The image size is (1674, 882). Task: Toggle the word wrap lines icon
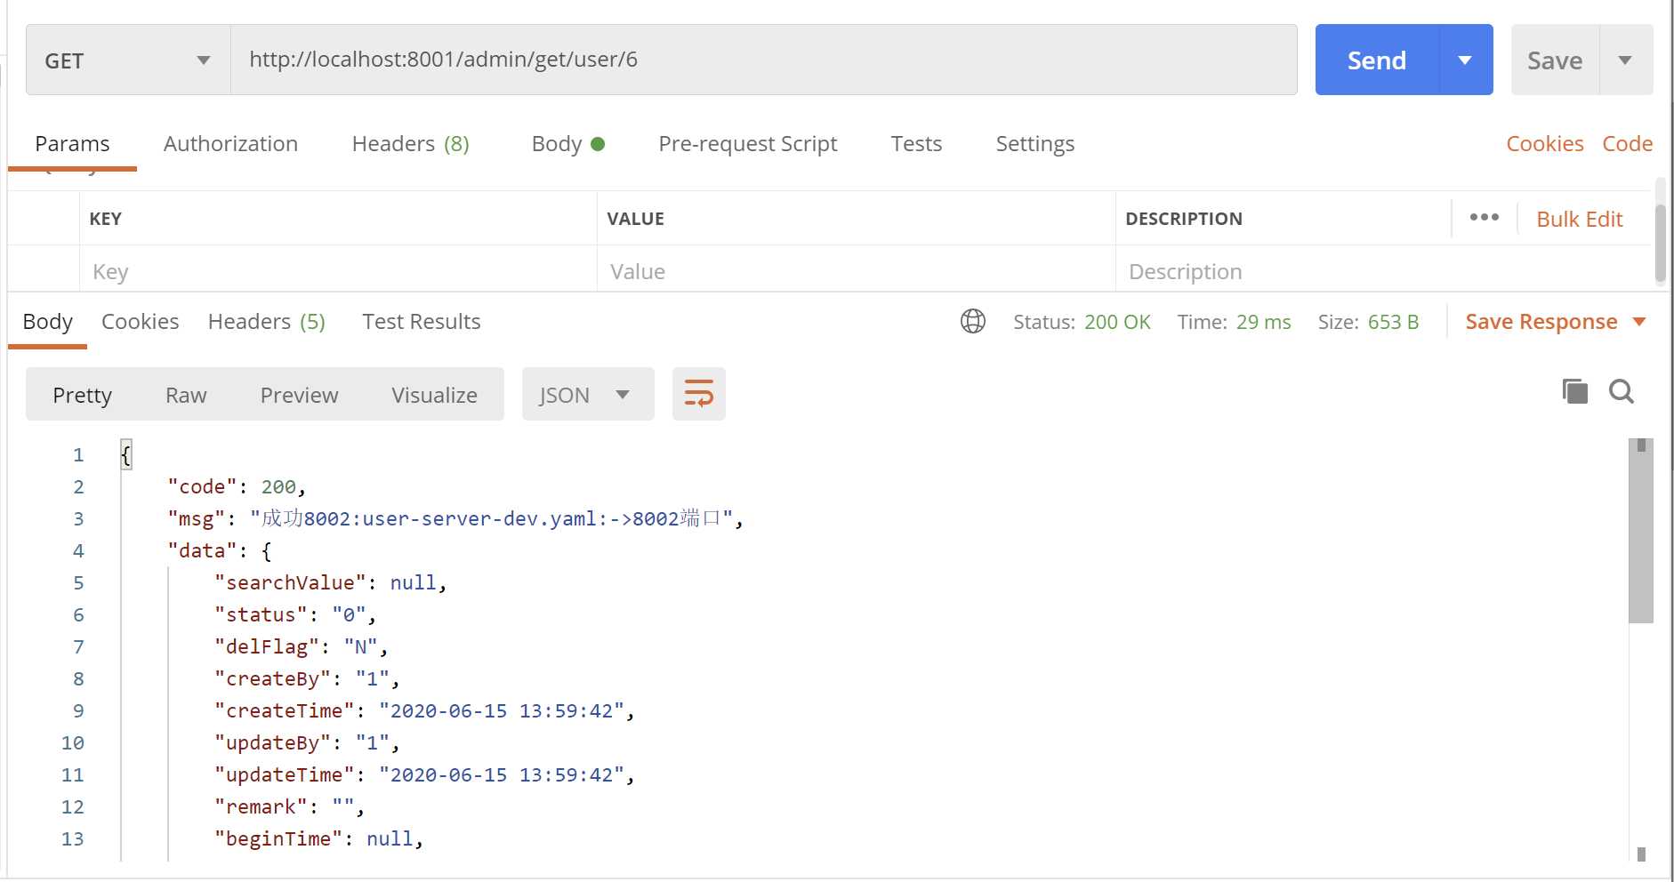tap(699, 394)
